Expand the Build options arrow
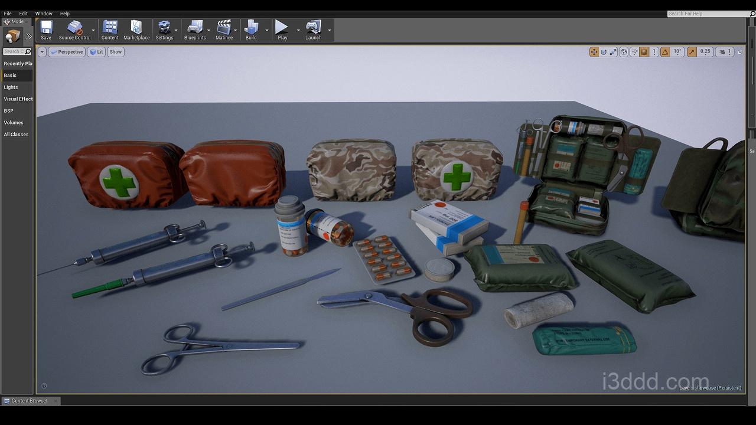Image resolution: width=756 pixels, height=425 pixels. [267, 30]
